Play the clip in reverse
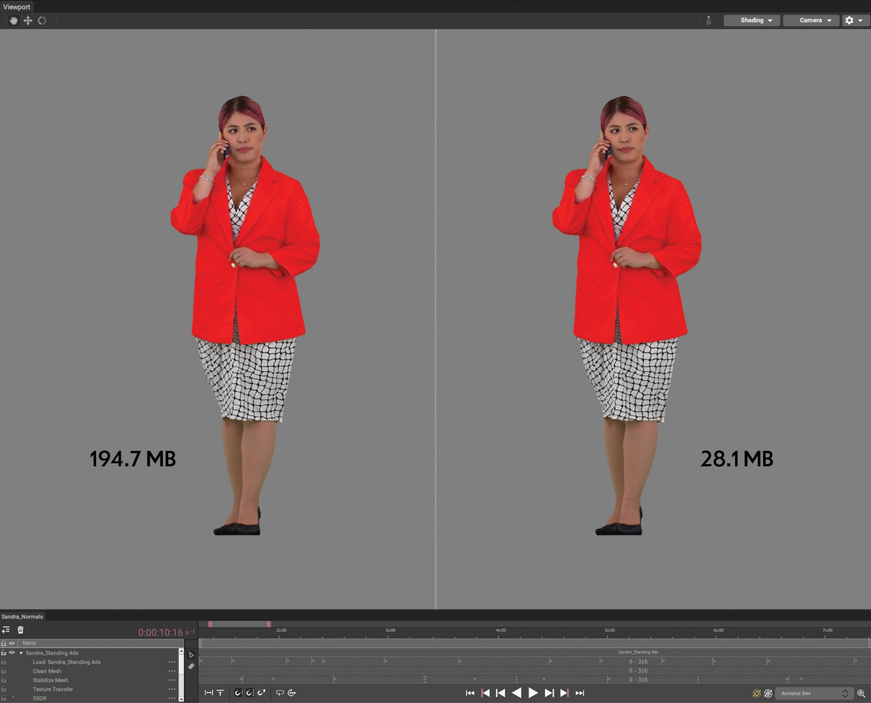 point(517,693)
